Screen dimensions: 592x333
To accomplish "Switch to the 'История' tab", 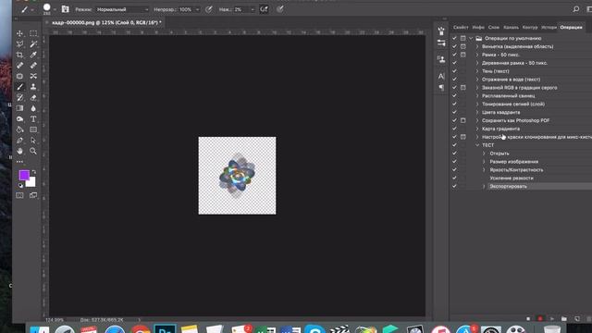I will (549, 27).
